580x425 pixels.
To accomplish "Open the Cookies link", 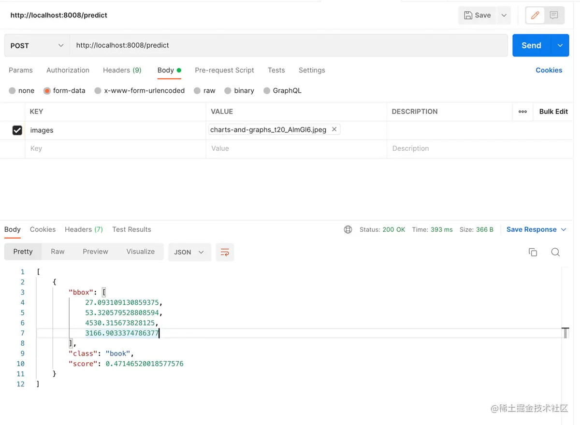I will [x=549, y=70].
